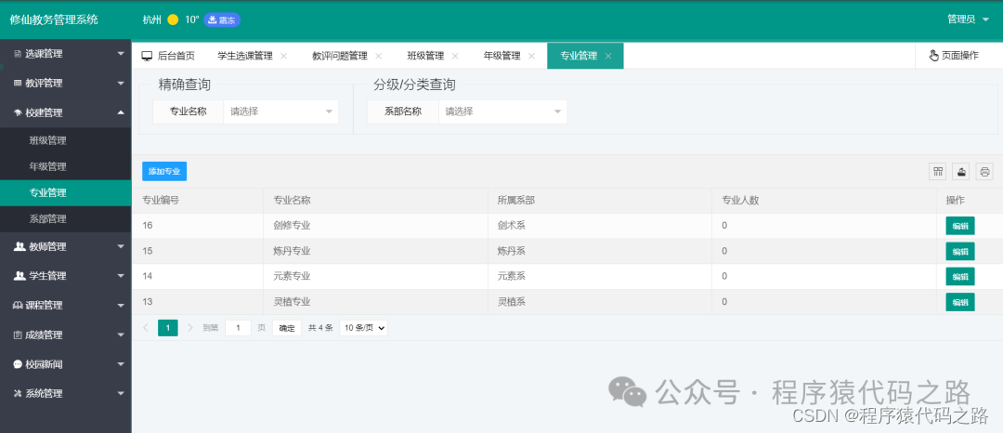Viewport: 1003px width, 433px height.
Task: Click 编辑 for 元素专业 row
Action: 960,277
